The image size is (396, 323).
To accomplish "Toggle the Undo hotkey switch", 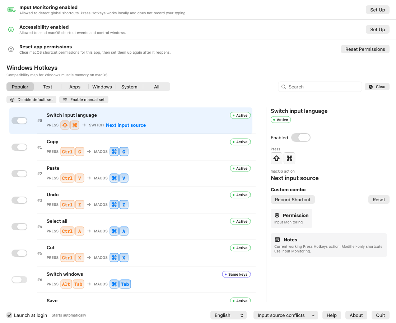I will [x=19, y=200].
